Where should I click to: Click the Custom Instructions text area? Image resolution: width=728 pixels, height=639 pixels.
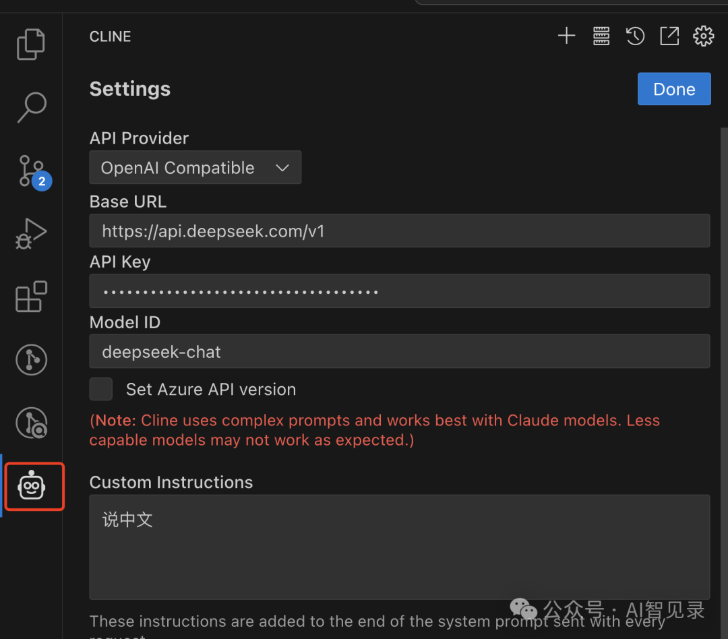(x=400, y=547)
